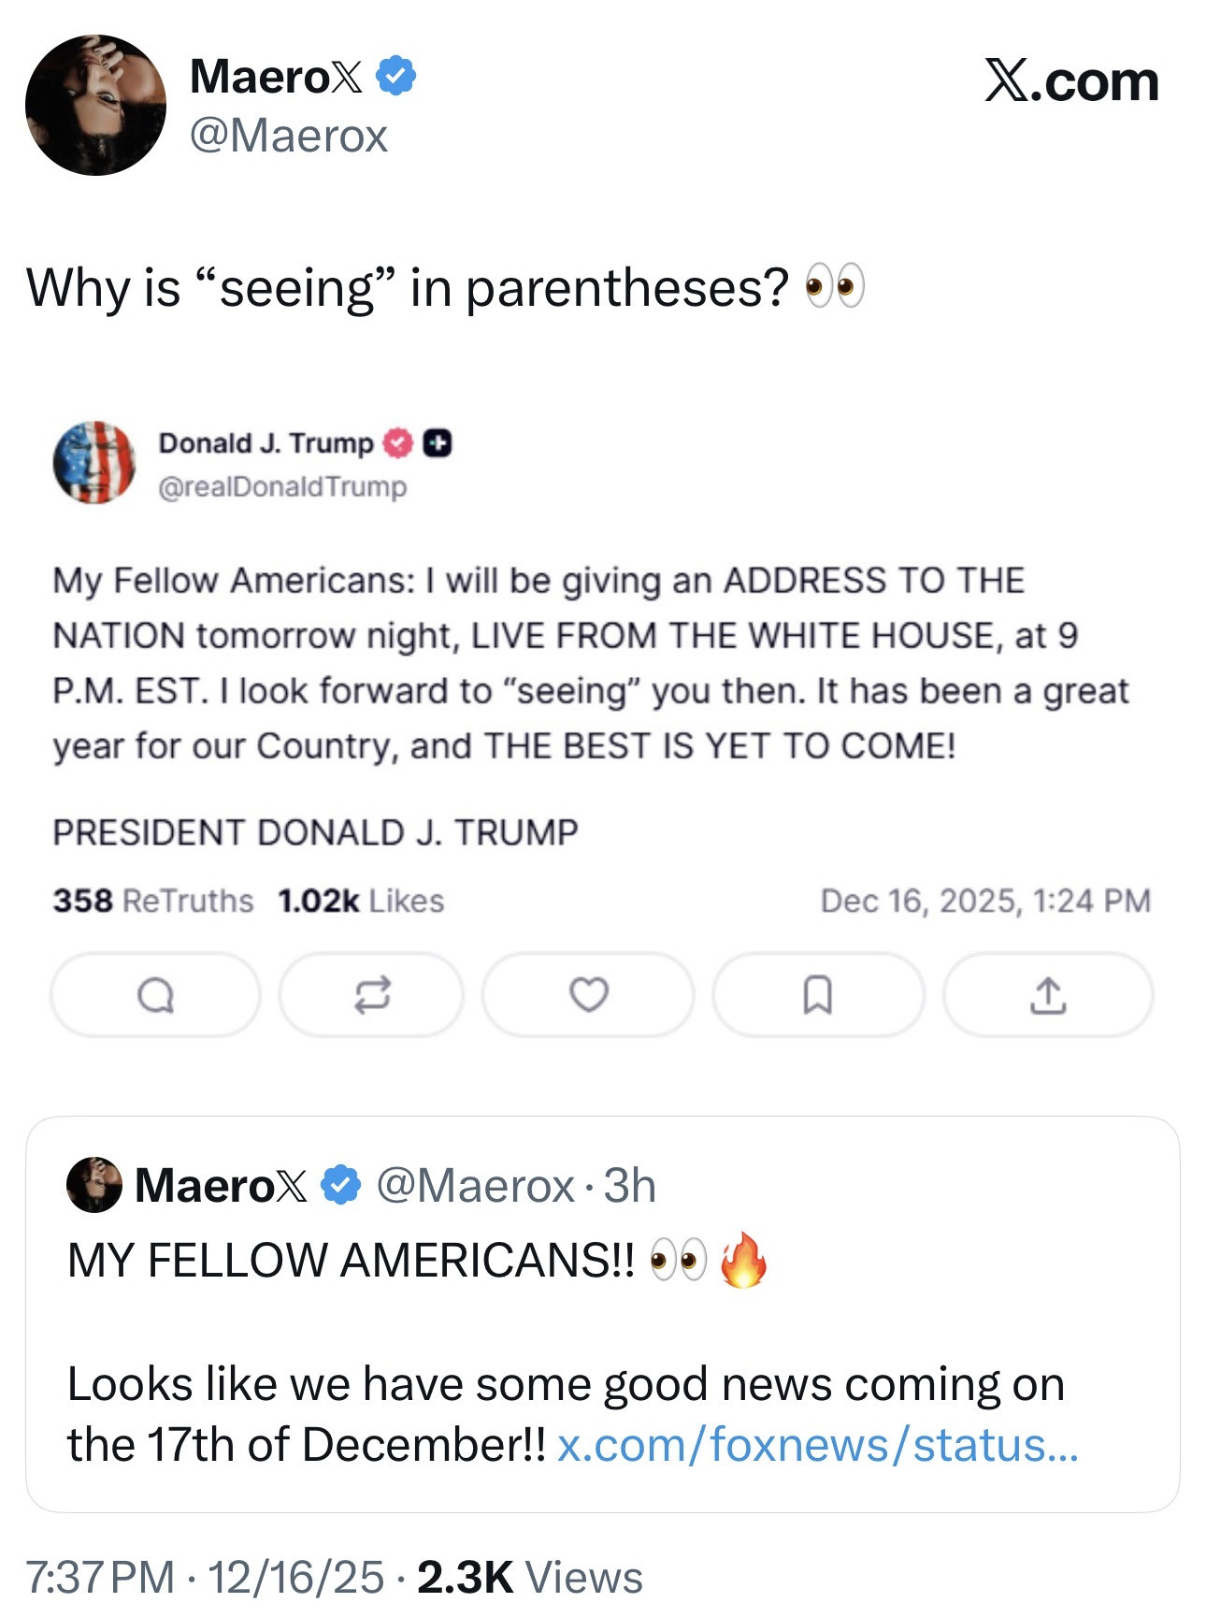1206x1617 pixels.
Task: Click the @Maerox handle under profile name
Action: [288, 137]
